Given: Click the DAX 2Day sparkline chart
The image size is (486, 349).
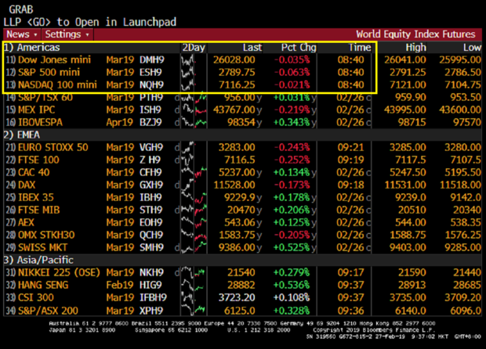Looking at the screenshot, I should click(194, 185).
